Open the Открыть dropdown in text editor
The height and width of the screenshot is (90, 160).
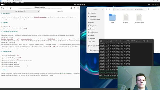coord(4,8)
